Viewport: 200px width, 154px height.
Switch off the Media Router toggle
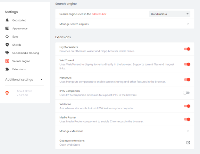pos(187,119)
